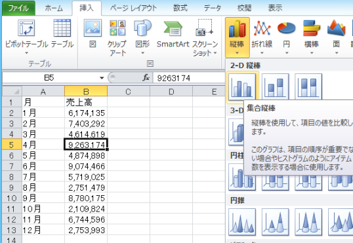Choose first cone chart under 円錐

coord(242,222)
